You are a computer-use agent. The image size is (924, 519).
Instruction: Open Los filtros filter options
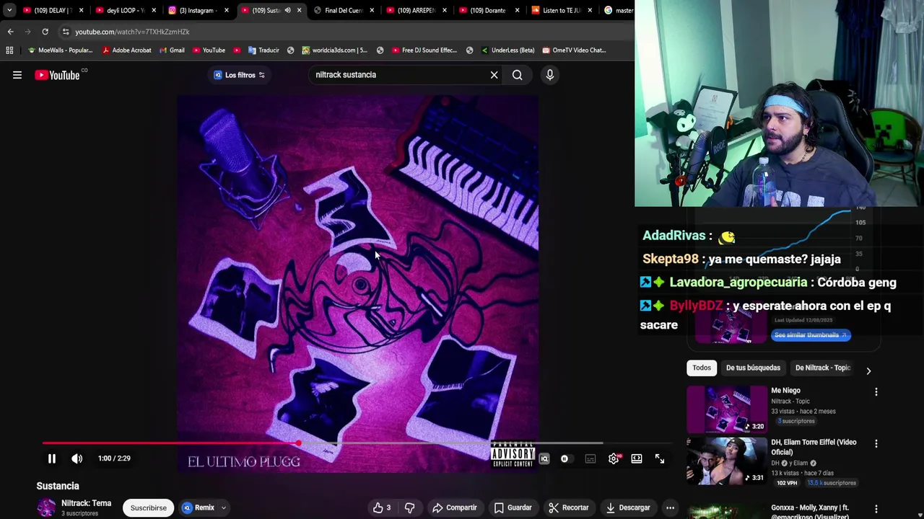click(240, 75)
